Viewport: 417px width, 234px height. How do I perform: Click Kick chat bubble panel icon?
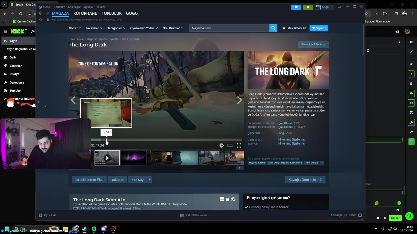coord(411,93)
